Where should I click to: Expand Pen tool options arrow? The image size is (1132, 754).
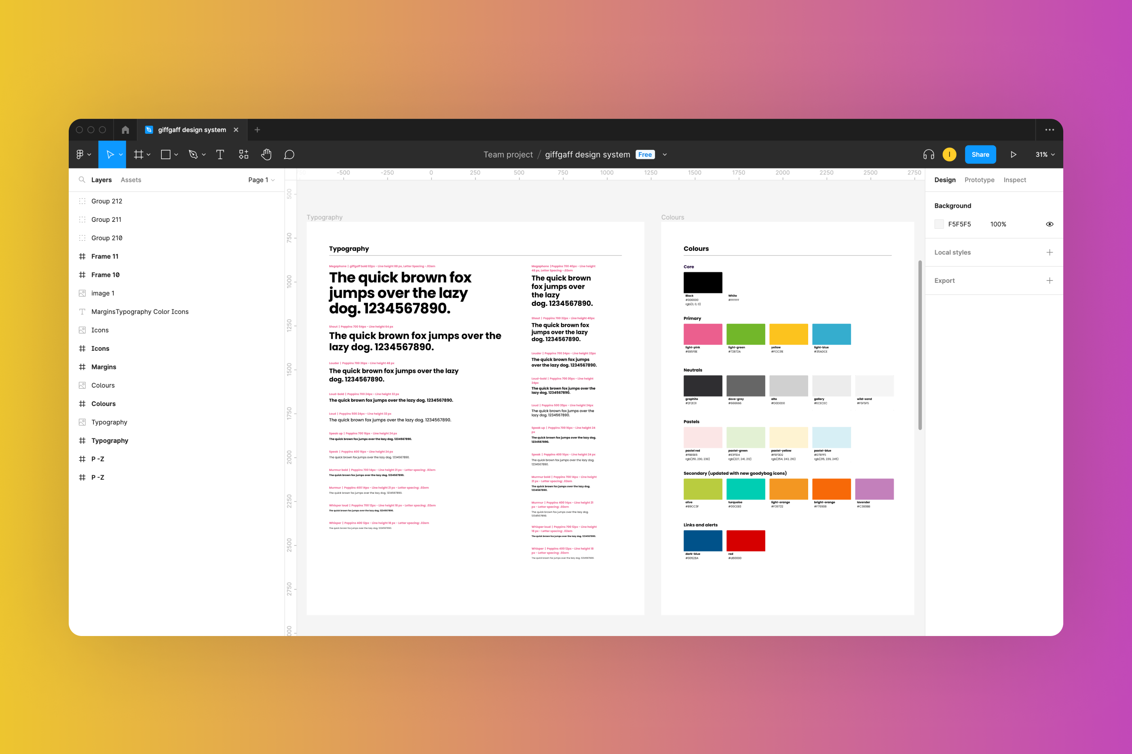point(204,155)
